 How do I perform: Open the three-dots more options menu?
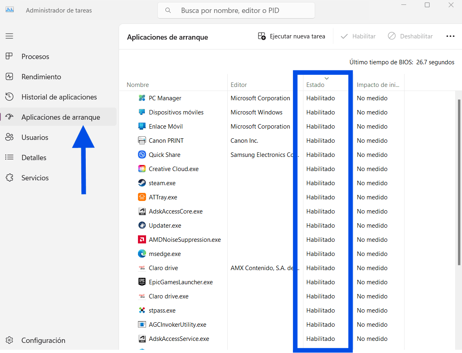450,36
